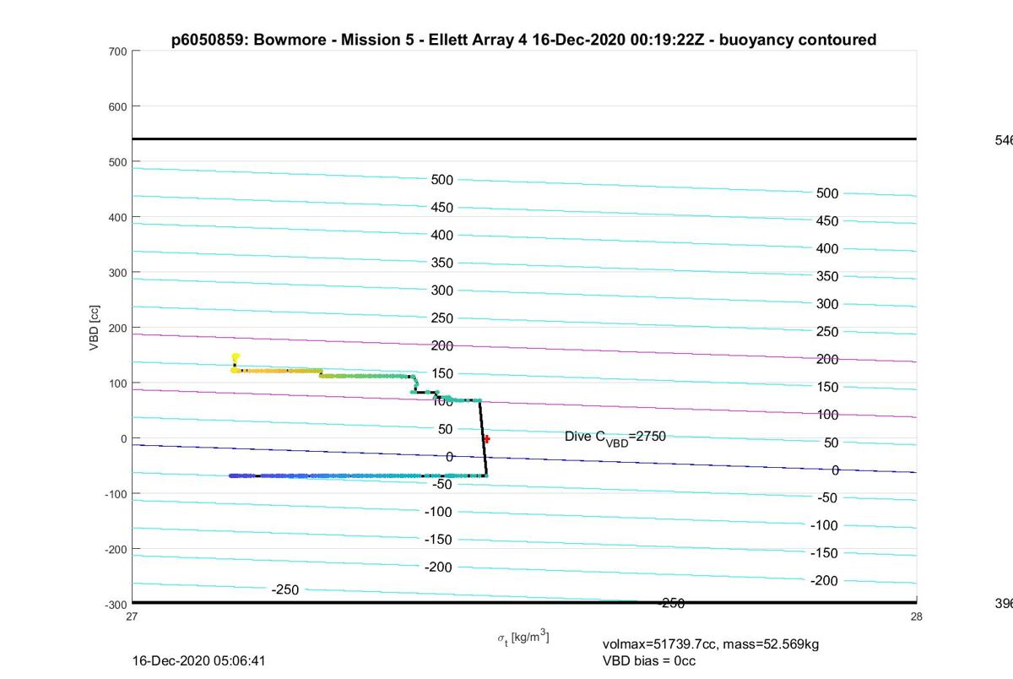
Task: Click the x-axis tick label 28
Action: point(917,617)
